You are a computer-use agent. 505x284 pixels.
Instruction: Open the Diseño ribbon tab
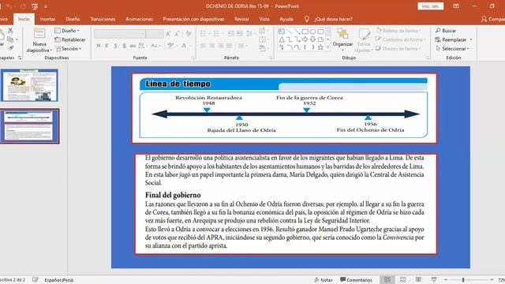pos(73,19)
